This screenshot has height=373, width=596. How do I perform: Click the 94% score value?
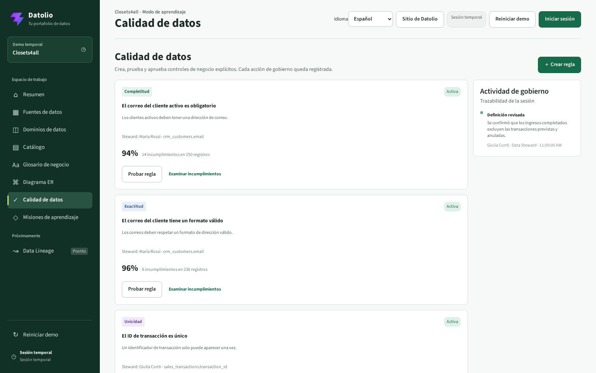(x=130, y=153)
